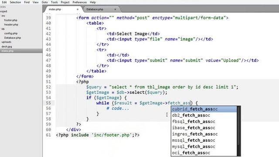
Task: Expand the uploads folder in sidebar
Action: [x=6, y=42]
